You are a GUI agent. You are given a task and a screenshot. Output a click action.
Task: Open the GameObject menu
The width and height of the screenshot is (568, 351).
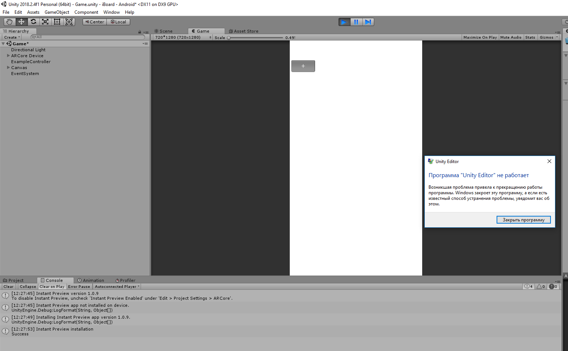57,12
